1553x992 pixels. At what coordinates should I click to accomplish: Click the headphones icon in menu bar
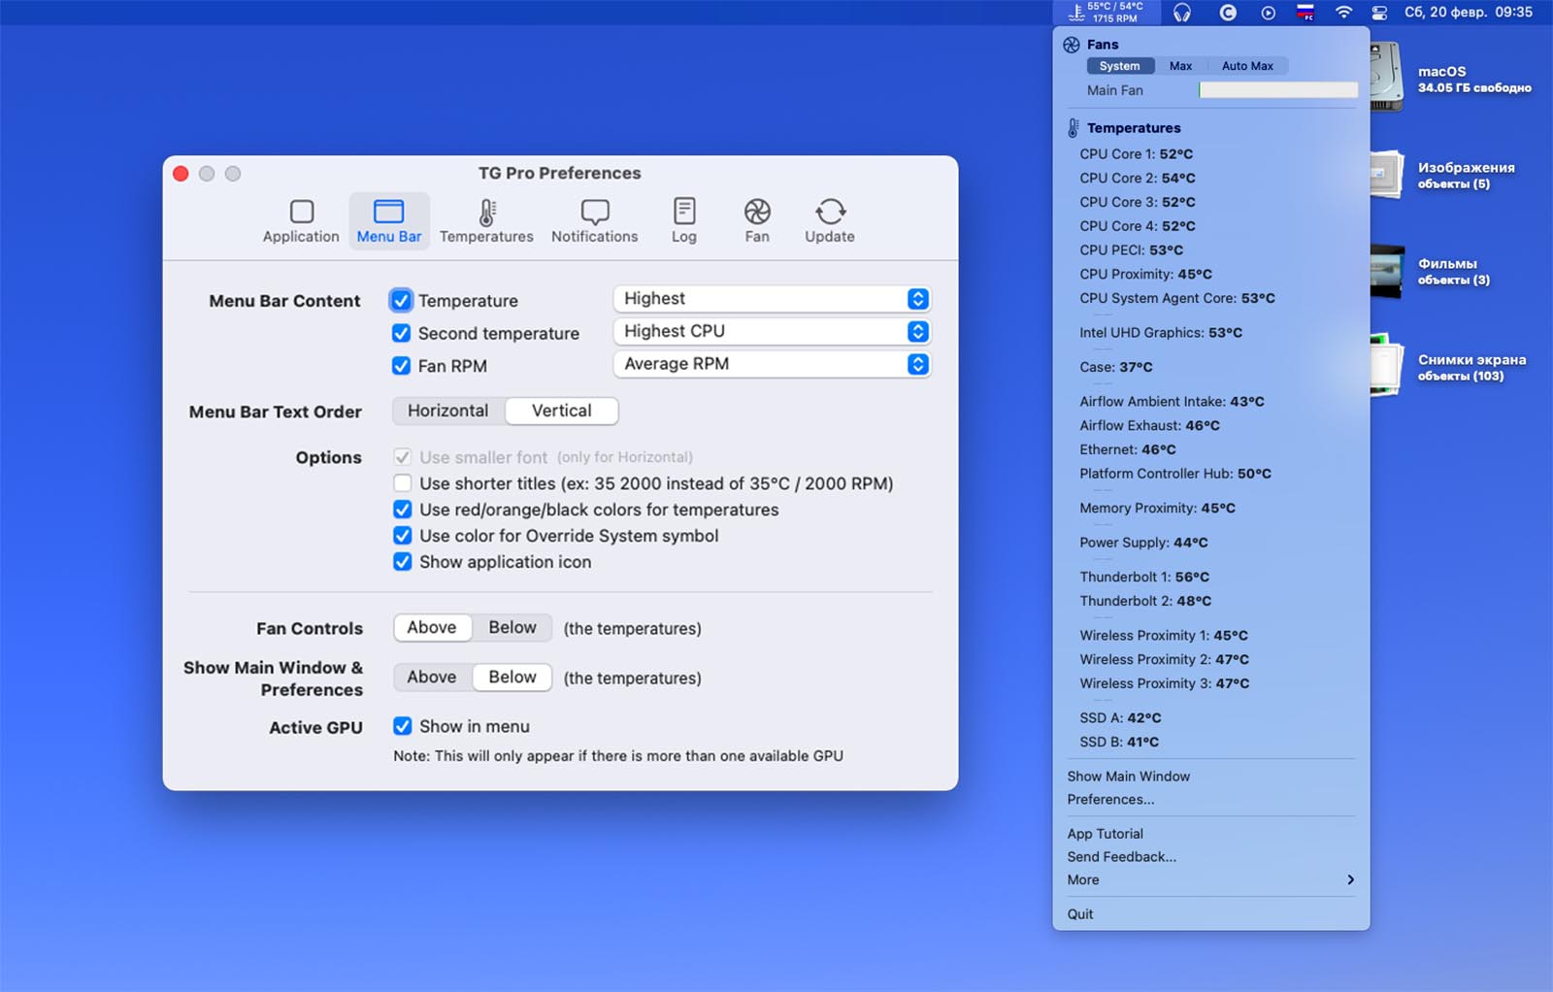(1181, 13)
